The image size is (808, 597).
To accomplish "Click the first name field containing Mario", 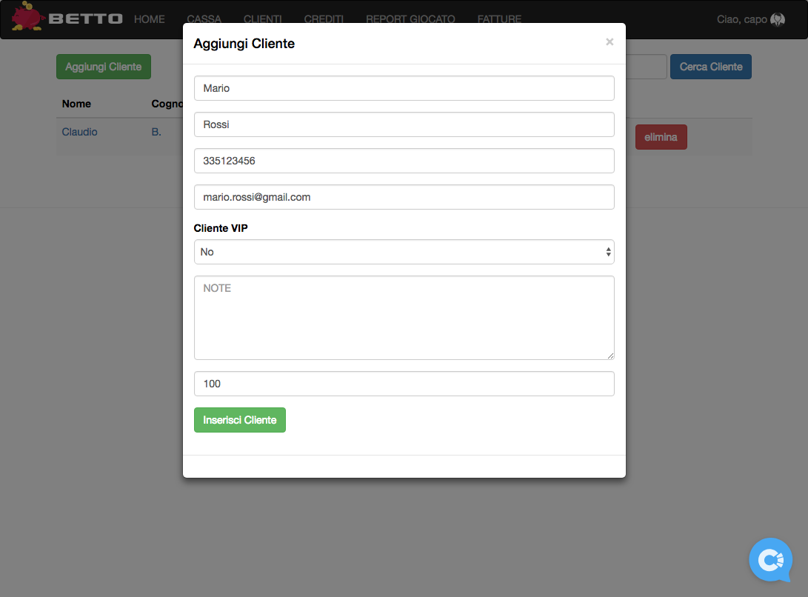I will point(404,88).
